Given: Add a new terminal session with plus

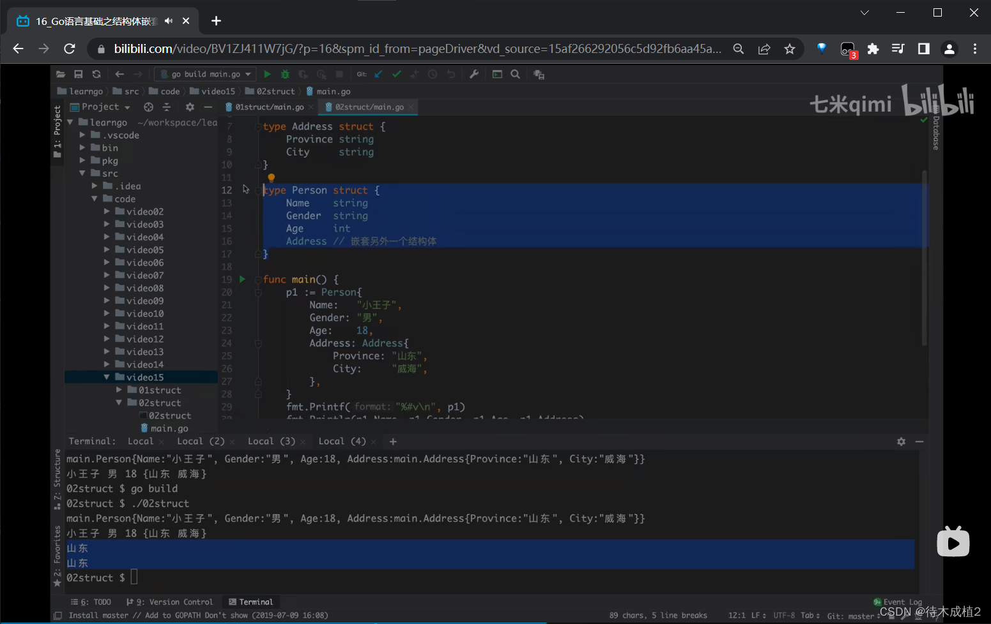Looking at the screenshot, I should (393, 442).
